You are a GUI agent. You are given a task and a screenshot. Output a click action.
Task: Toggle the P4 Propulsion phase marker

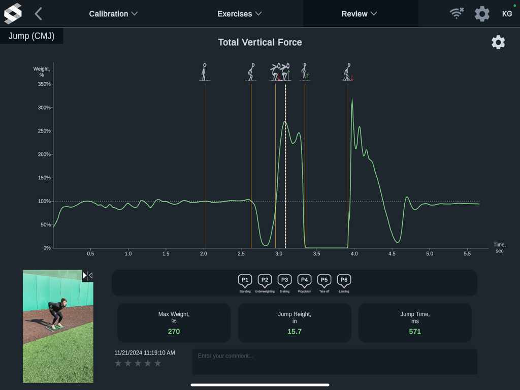[304, 280]
